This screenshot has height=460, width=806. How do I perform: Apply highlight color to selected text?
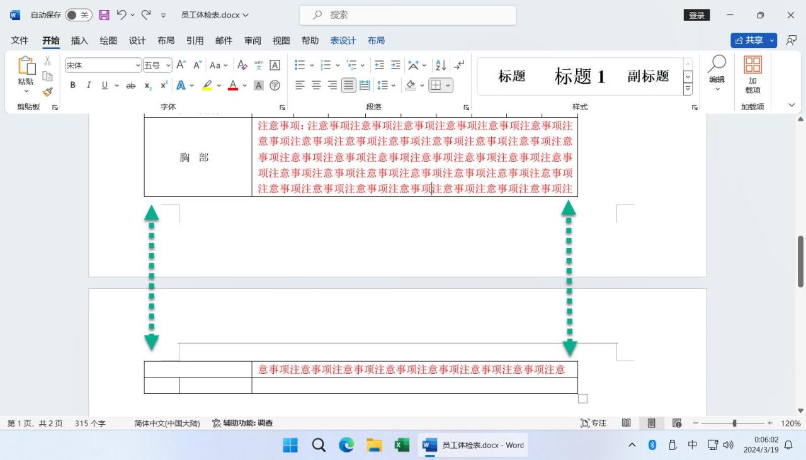[206, 85]
